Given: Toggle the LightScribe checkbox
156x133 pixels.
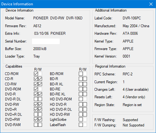Looking at the screenshot, I should pyautogui.click(x=81, y=120).
